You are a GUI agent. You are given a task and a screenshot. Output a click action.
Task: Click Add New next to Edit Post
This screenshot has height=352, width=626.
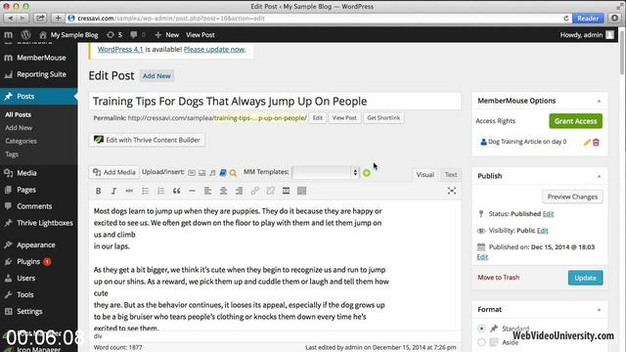coord(156,76)
